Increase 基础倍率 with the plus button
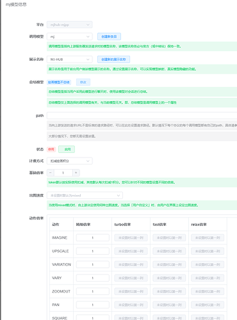The height and width of the screenshot is (320, 237). [x=76, y=173]
